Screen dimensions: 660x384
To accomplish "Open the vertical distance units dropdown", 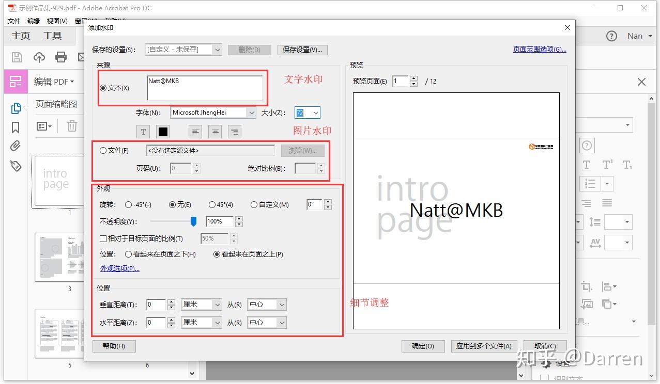I will click(201, 305).
